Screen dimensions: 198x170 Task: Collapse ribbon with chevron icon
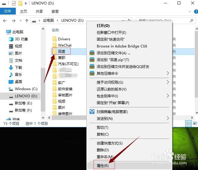click(190, 12)
